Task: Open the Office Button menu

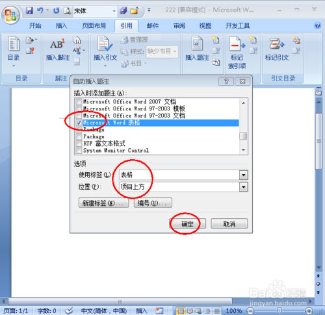Action: tap(10, 15)
